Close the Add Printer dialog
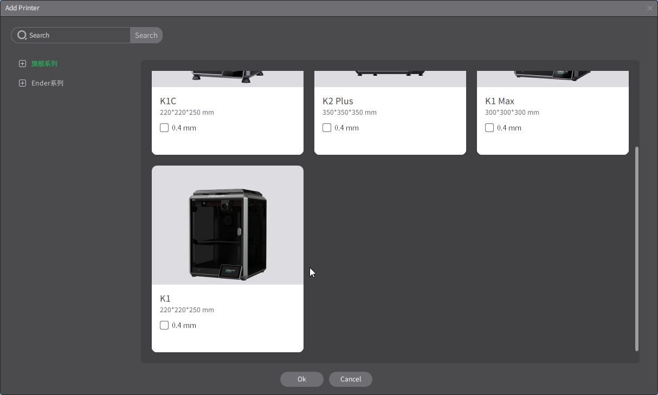The height and width of the screenshot is (395, 658). (650, 8)
